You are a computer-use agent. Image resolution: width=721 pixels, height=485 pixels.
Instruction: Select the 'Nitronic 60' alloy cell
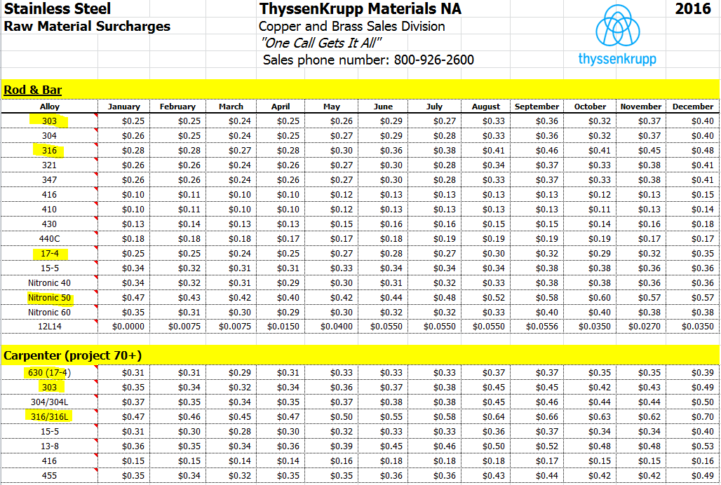pyautogui.click(x=49, y=313)
